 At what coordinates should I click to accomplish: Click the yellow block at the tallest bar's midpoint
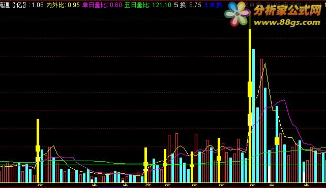click(x=250, y=89)
